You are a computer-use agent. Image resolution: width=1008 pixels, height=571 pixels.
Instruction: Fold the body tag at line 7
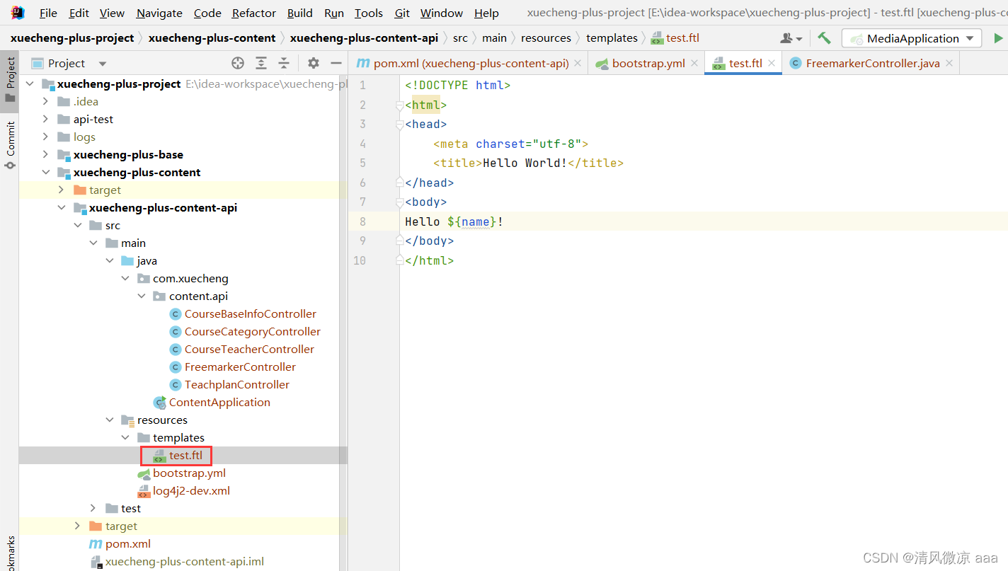pos(400,202)
